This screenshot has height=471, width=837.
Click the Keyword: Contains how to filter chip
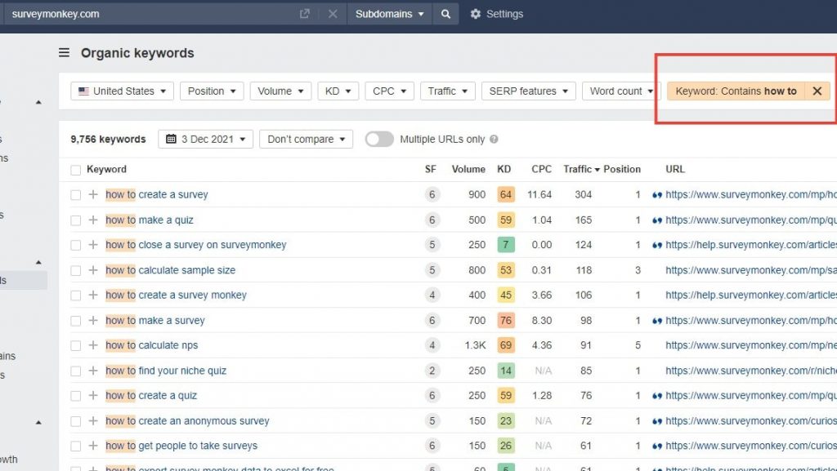click(x=736, y=91)
